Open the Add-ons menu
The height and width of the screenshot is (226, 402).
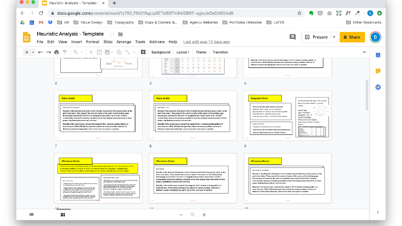coord(157,42)
